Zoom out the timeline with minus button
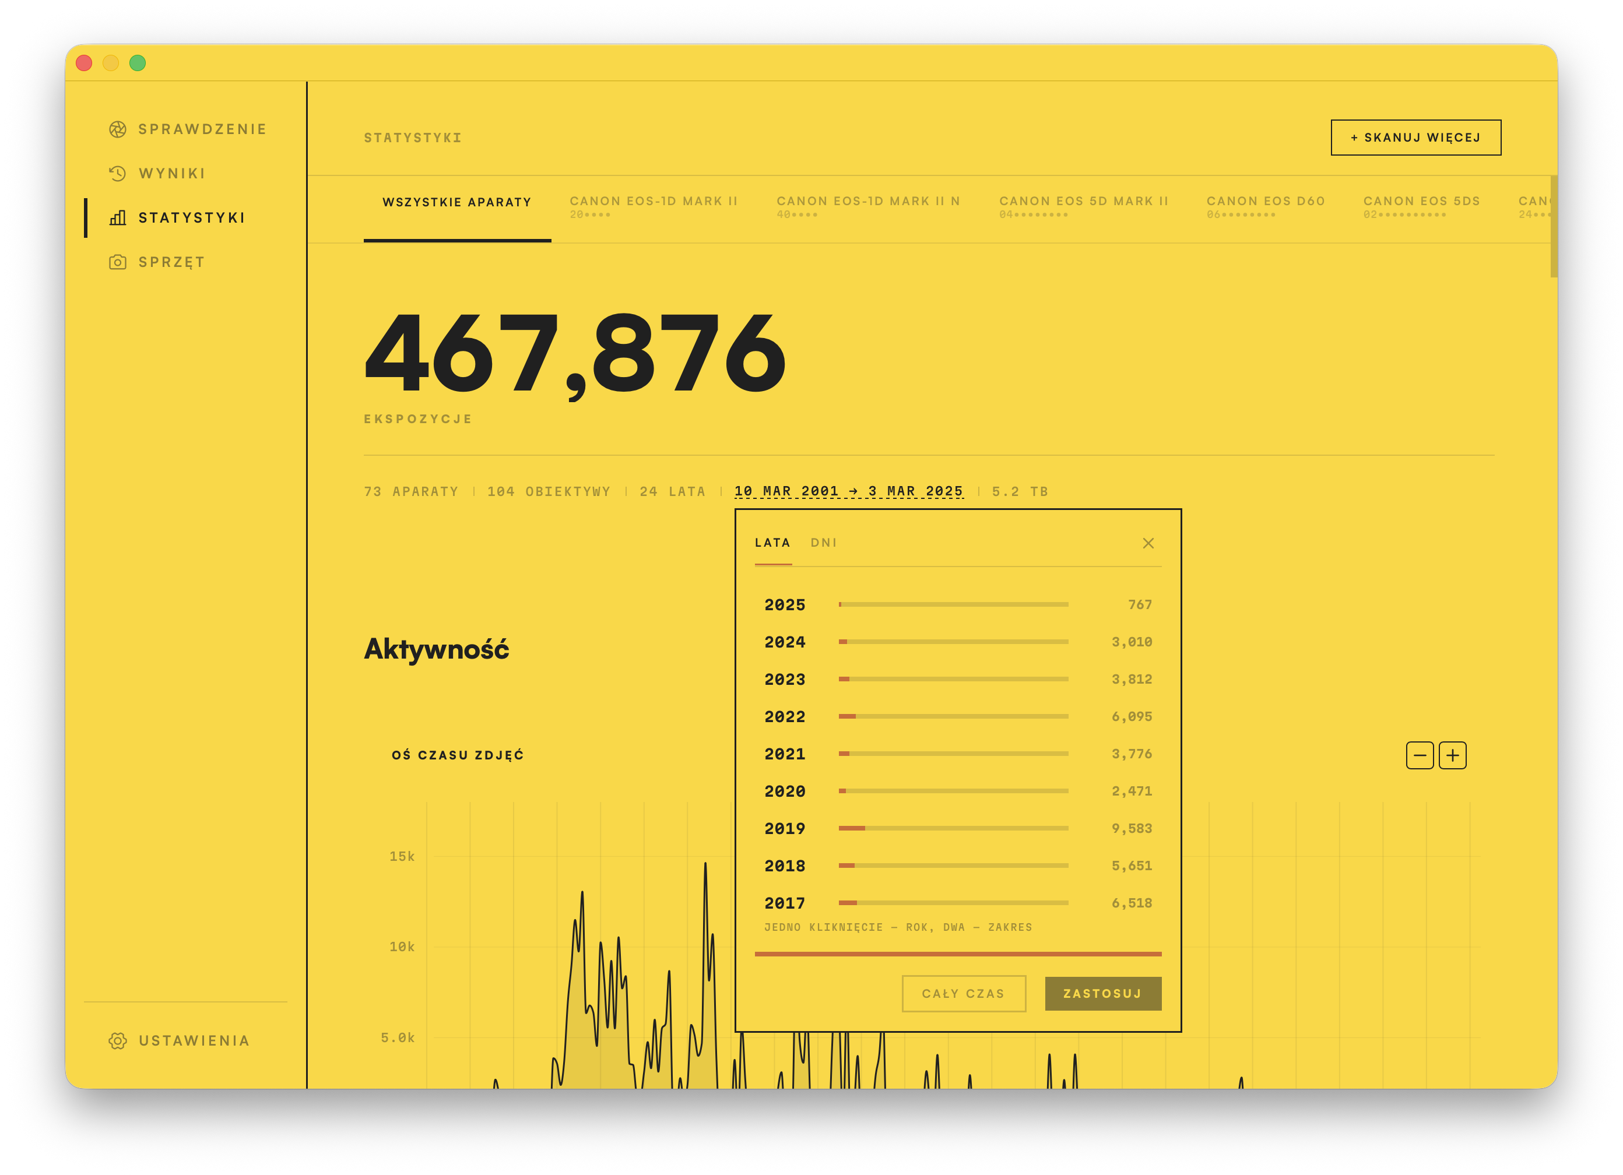This screenshot has height=1175, width=1623. (1419, 755)
